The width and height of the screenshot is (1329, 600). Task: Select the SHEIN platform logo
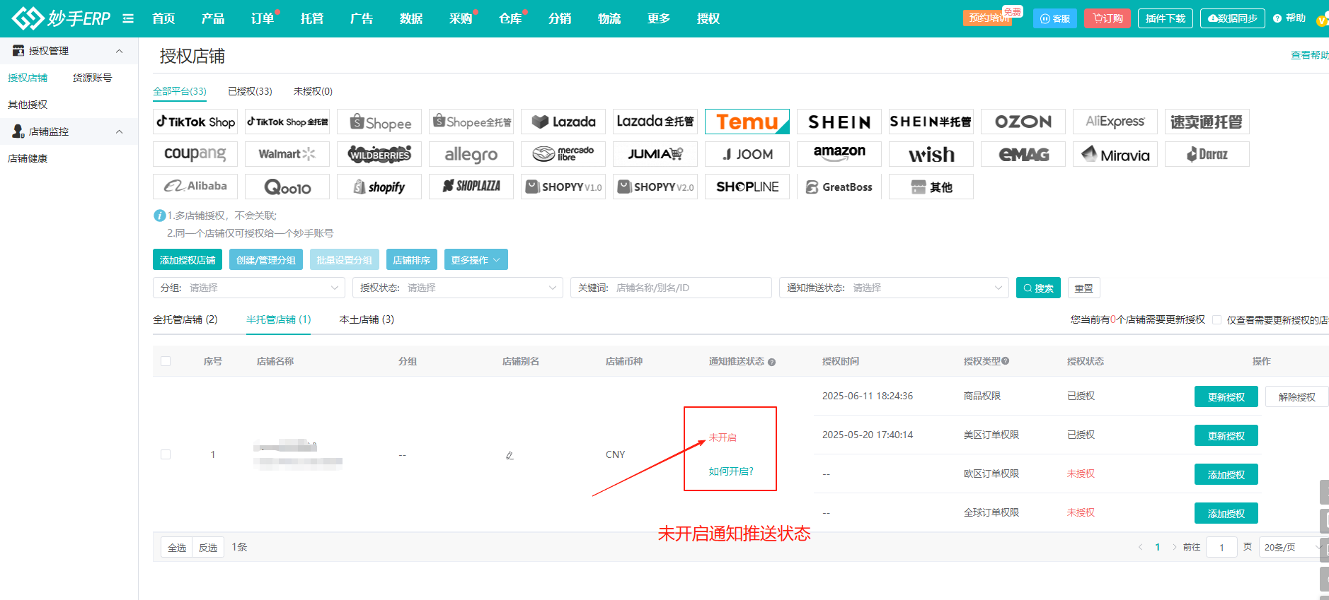click(839, 122)
